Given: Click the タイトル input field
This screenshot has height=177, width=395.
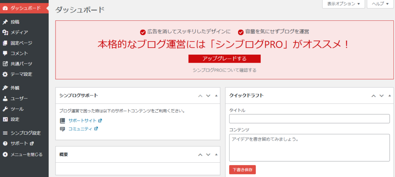Looking at the screenshot, I should click(x=309, y=119).
